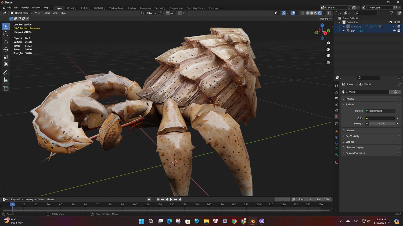Image resolution: width=403 pixels, height=226 pixels.
Task: Click the Add Cube tool icon
Action: [6, 88]
